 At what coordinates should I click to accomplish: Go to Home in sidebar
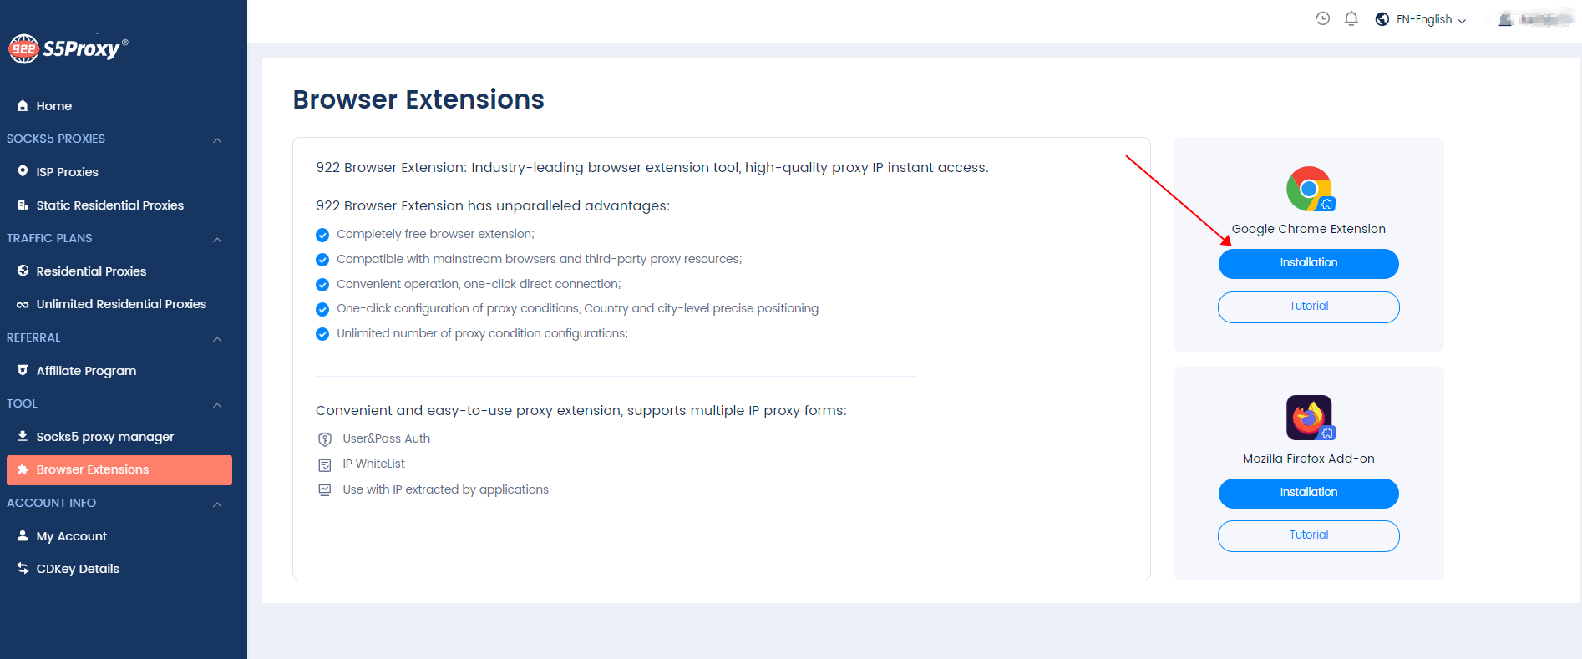[x=53, y=106]
